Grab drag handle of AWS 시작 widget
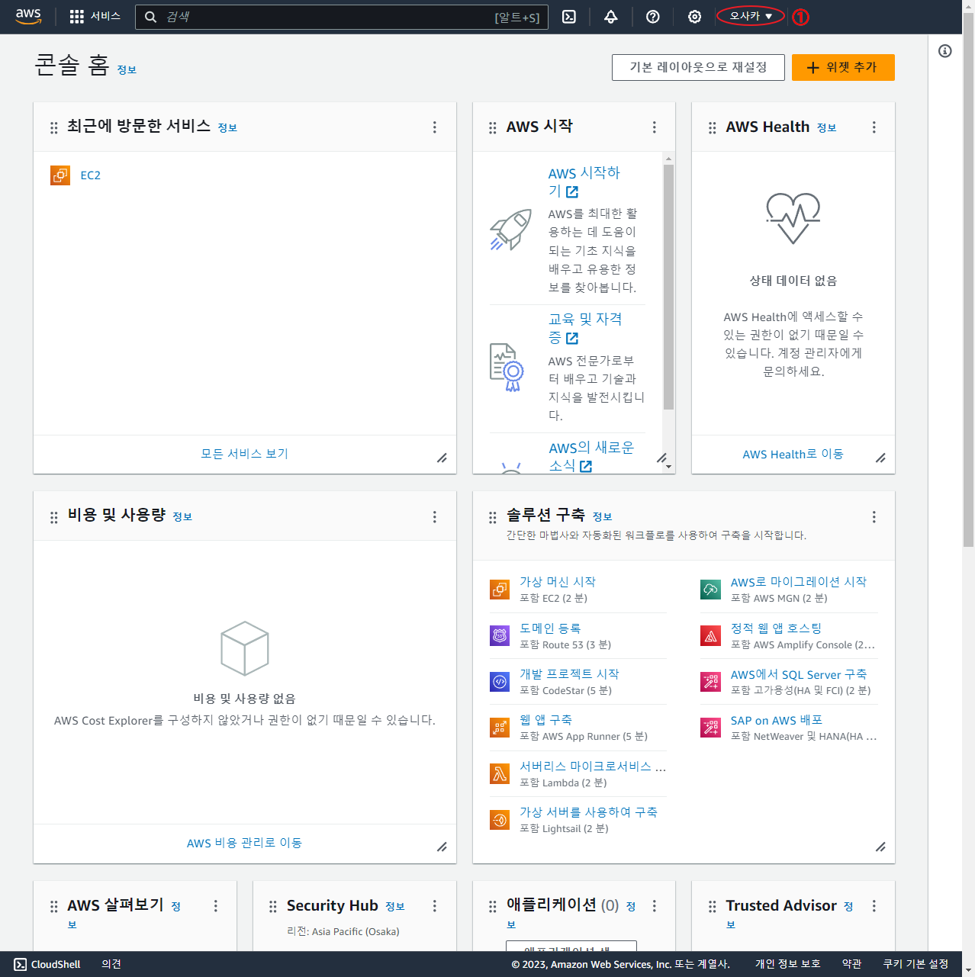Screen dimensions: 975x977 [493, 128]
